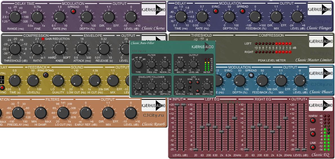
Task: Click the compressor RELEASE (s) knob
Action: pyautogui.click(x=104, y=49)
